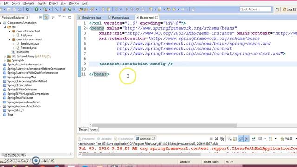Click the Debug toolbar icon

pyautogui.click(x=28, y=9)
